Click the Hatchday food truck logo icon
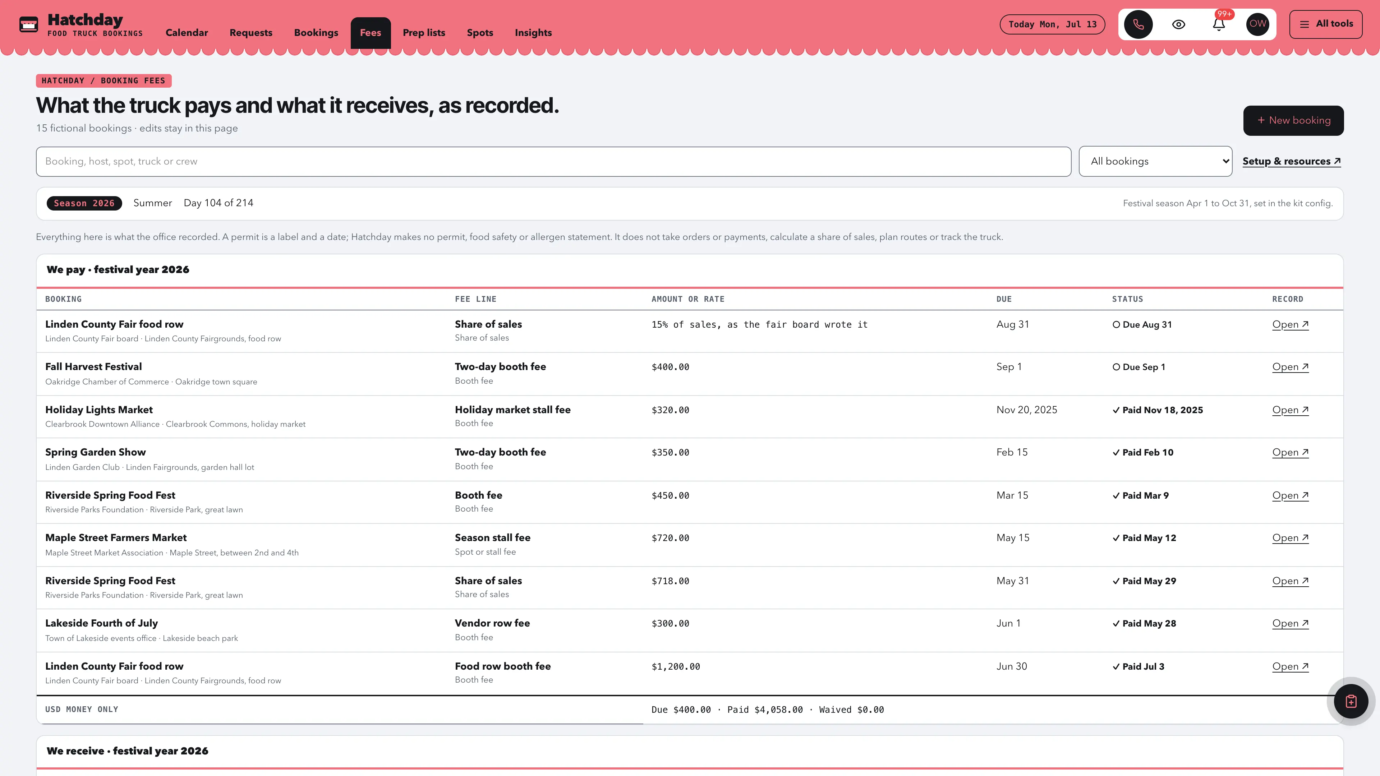Viewport: 1380px width, 776px height. tap(28, 25)
